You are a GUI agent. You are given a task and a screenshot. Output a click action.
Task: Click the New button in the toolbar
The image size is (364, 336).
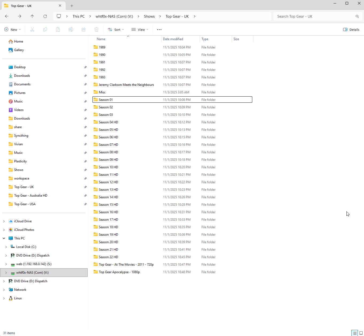[x=13, y=29]
